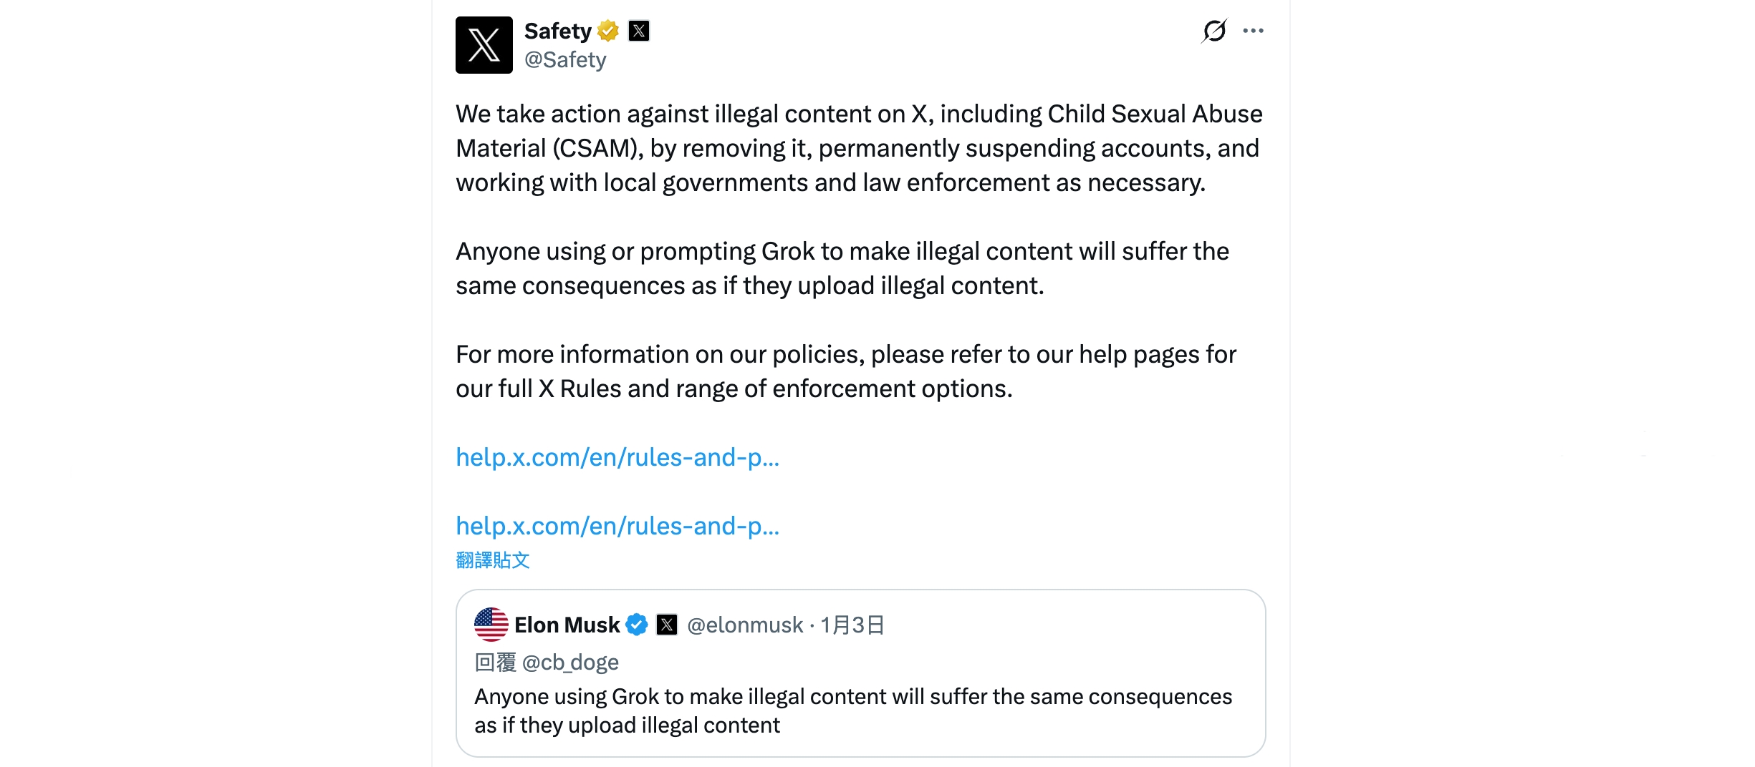Open the second help.x.com rules link
Screen dimensions: 1755x767
tap(617, 526)
